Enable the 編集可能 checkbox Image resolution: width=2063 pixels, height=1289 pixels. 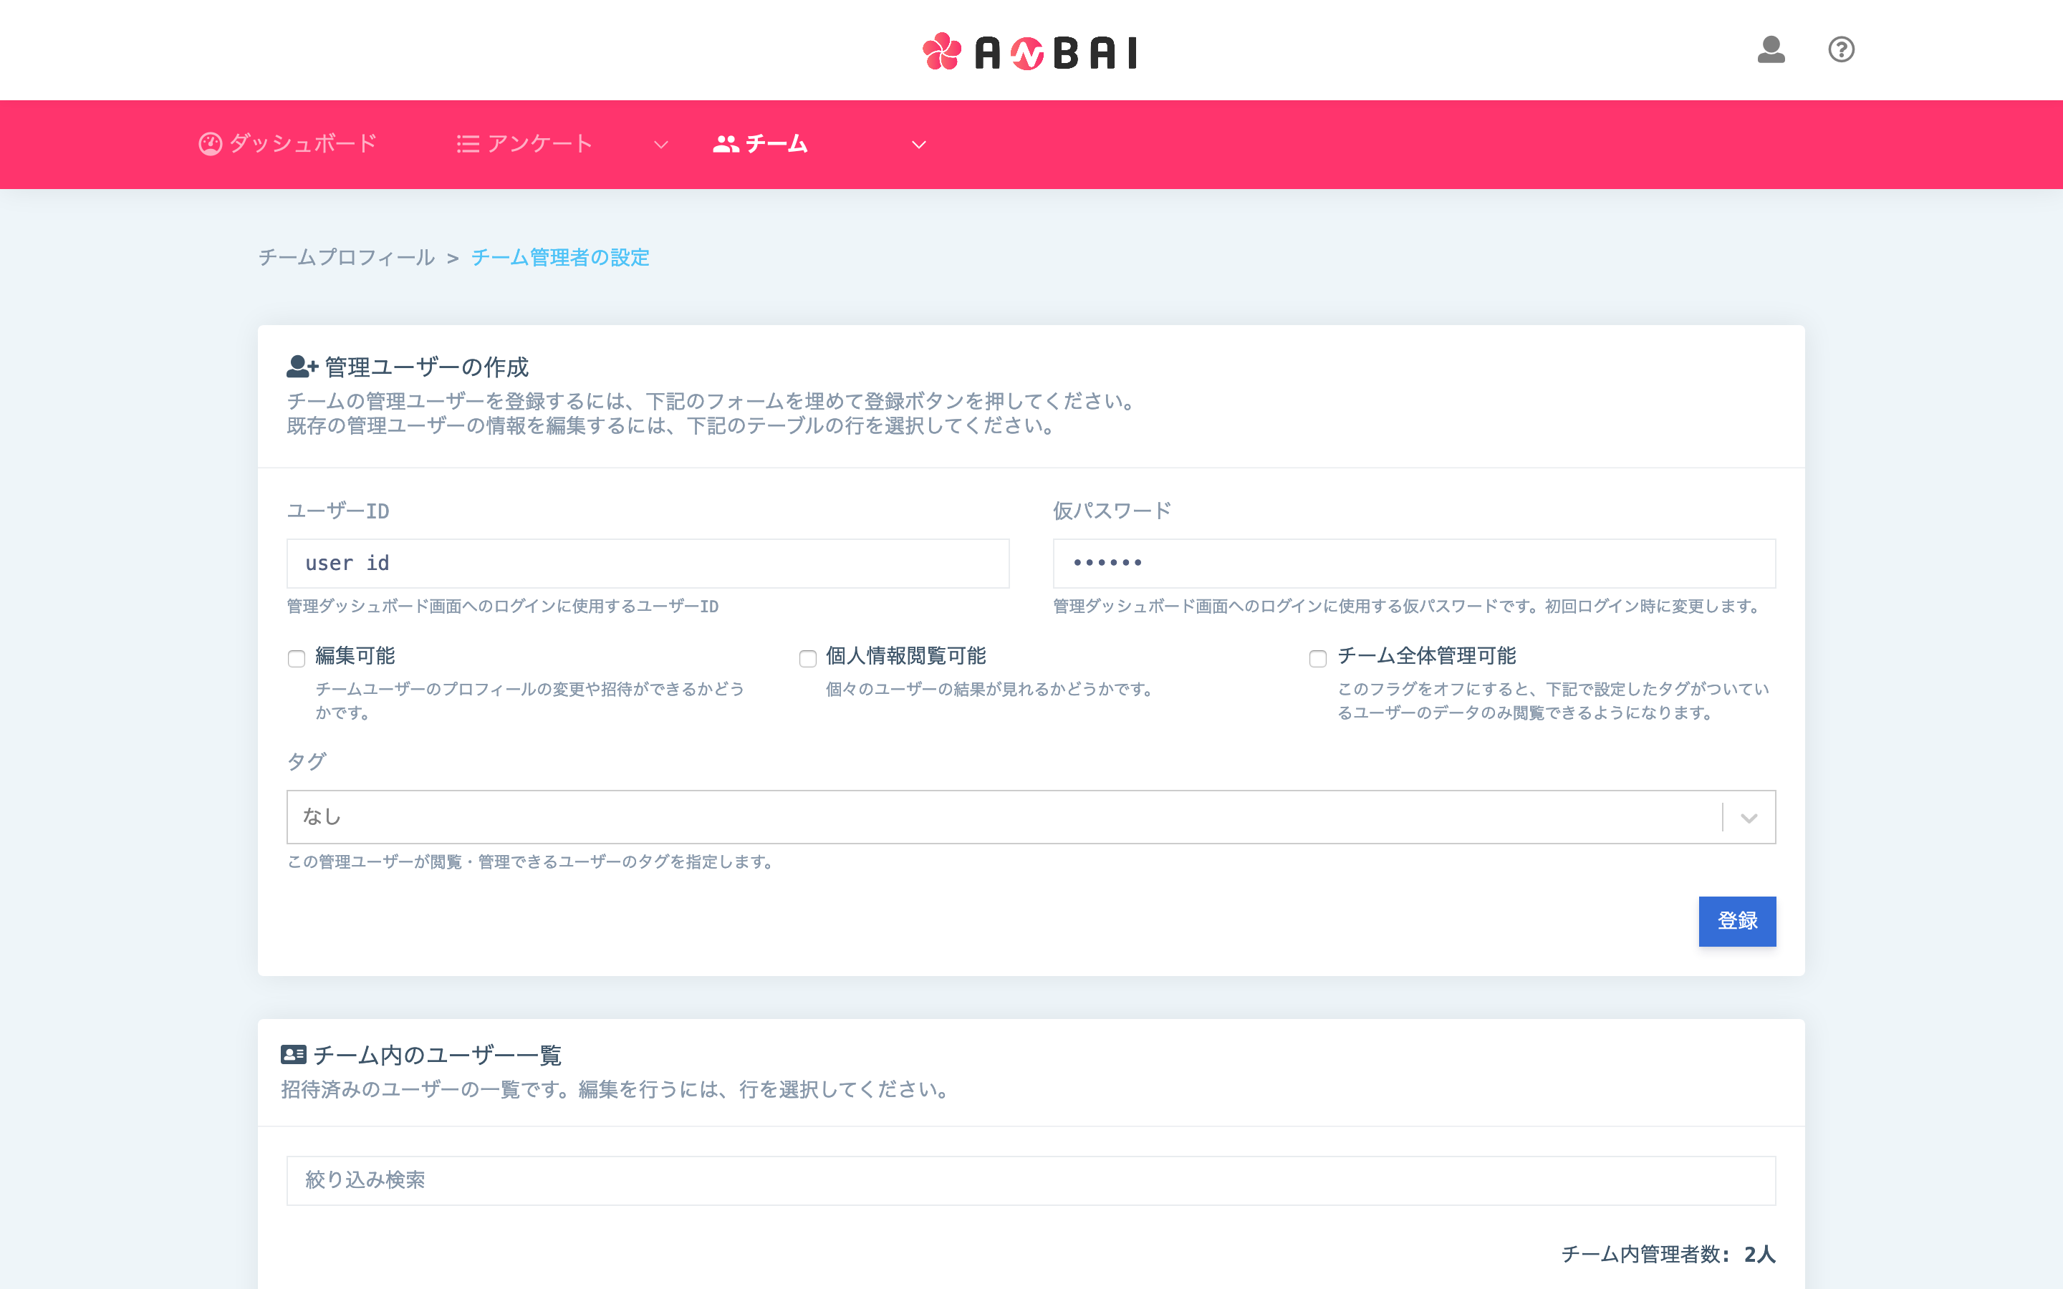(x=296, y=658)
